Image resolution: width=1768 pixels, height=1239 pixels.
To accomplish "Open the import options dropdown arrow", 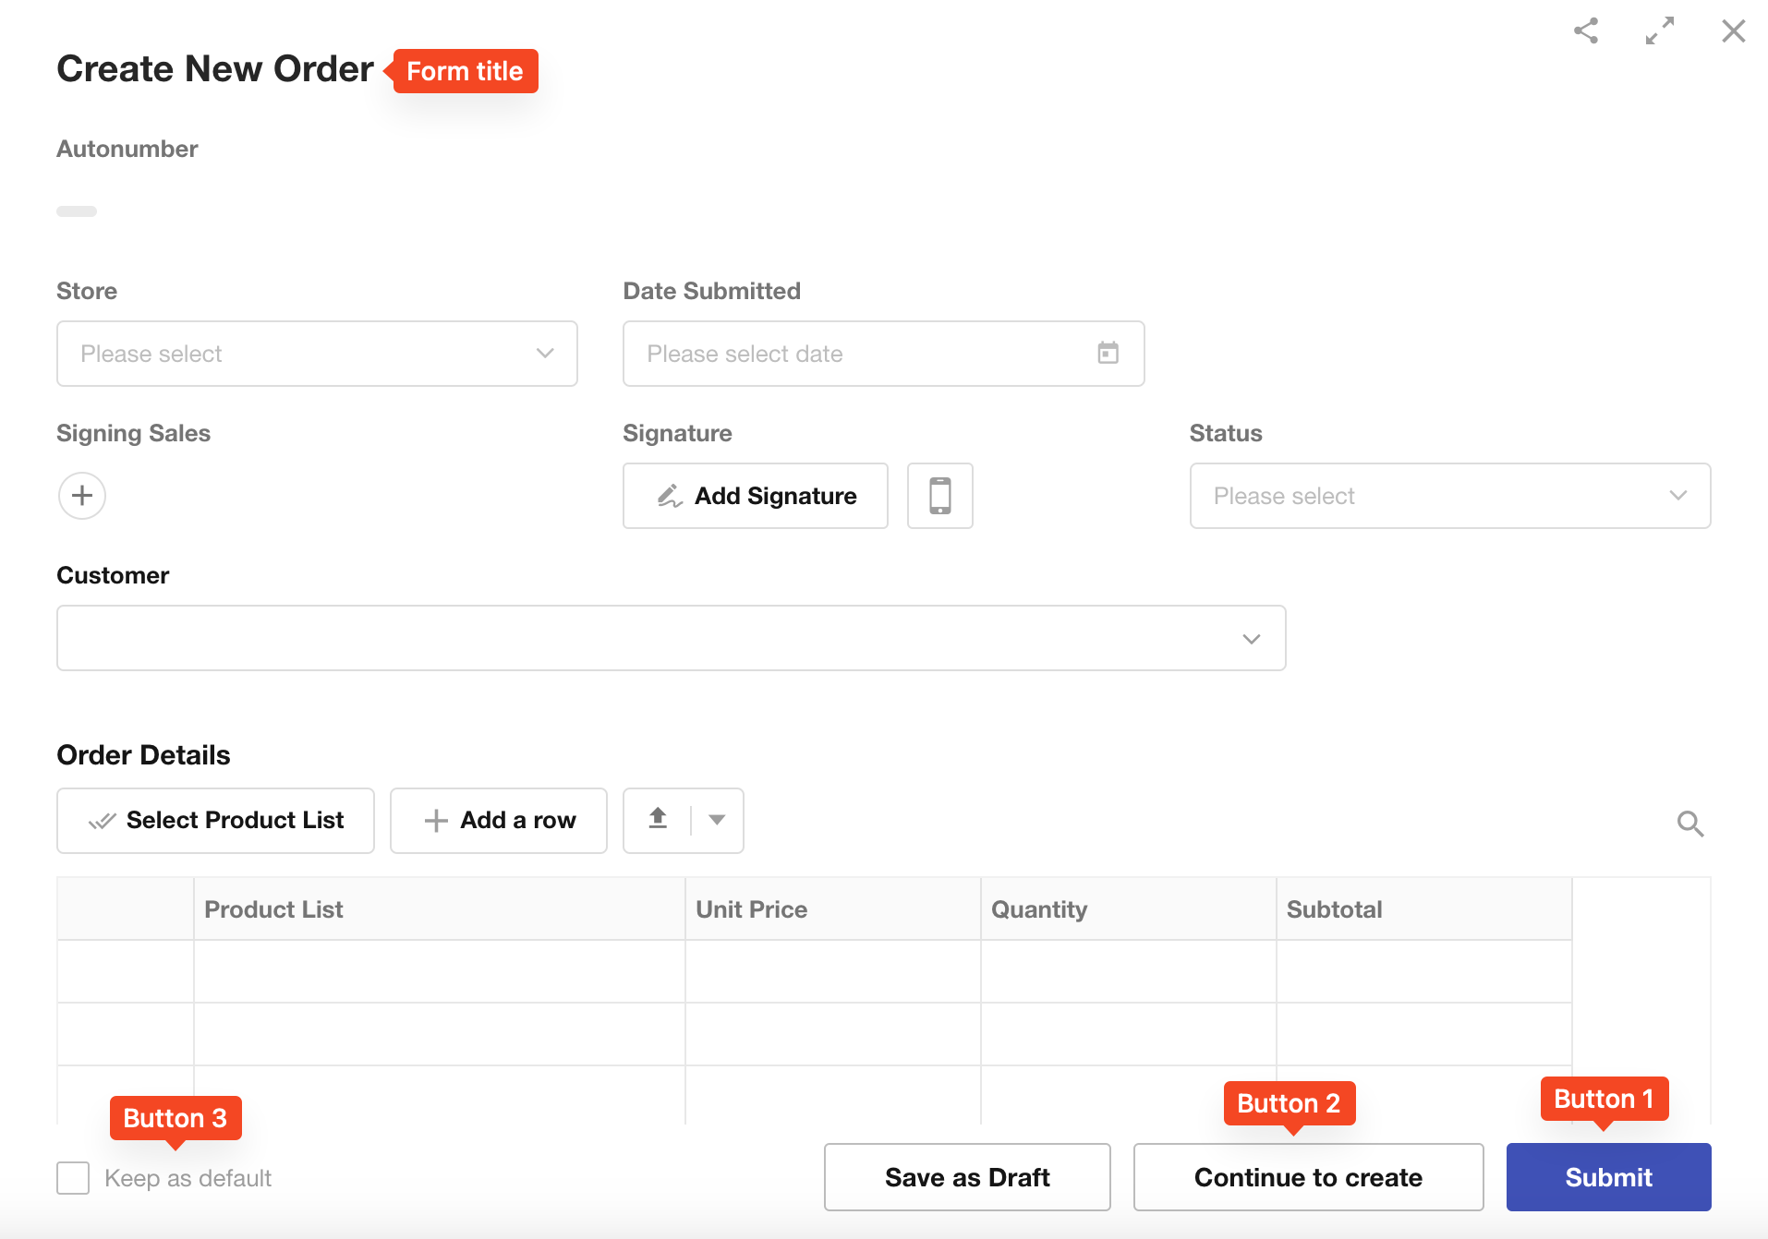I will click(x=717, y=820).
